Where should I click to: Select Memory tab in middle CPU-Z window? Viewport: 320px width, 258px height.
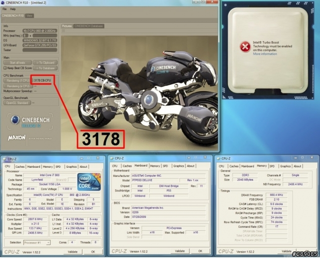click(x=155, y=166)
